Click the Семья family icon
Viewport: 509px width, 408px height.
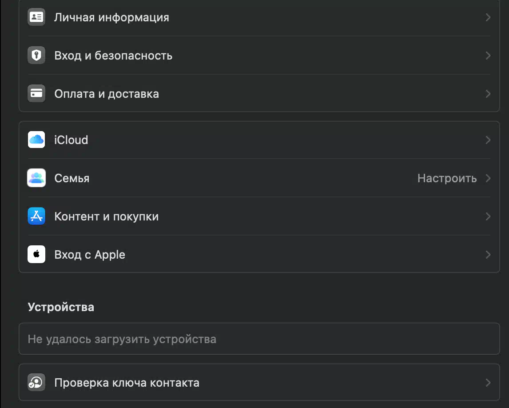click(36, 178)
